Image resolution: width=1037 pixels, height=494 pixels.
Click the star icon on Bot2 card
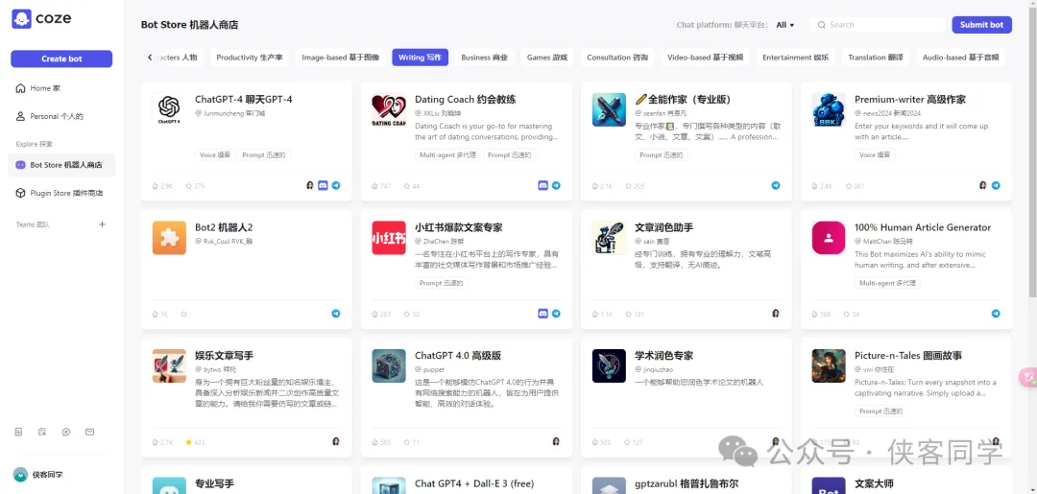[183, 315]
